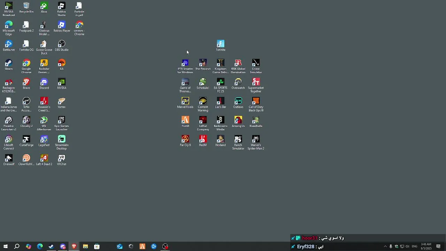The image size is (446, 251).
Task: Select the Steam desktop shortcut
Action: point(9,65)
